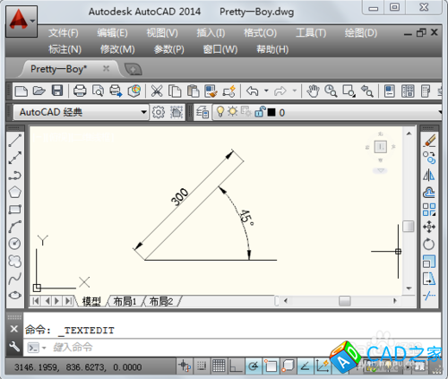This screenshot has height=379, width=448.
Task: Select the Polyline draw tool
Action: click(x=14, y=176)
